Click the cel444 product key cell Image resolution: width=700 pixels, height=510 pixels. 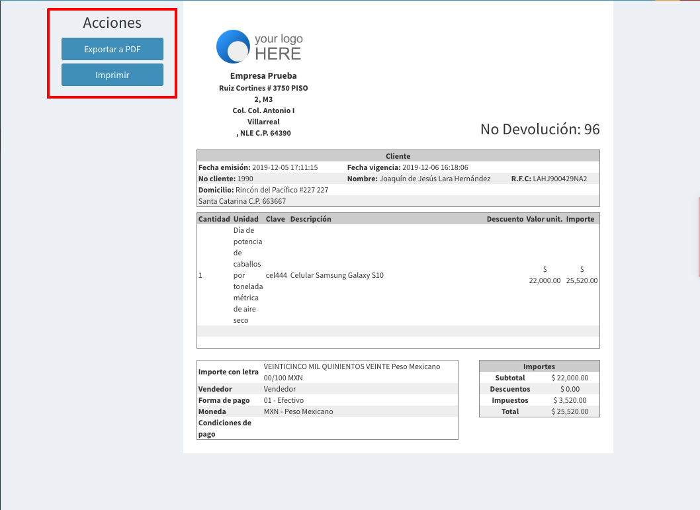point(276,275)
